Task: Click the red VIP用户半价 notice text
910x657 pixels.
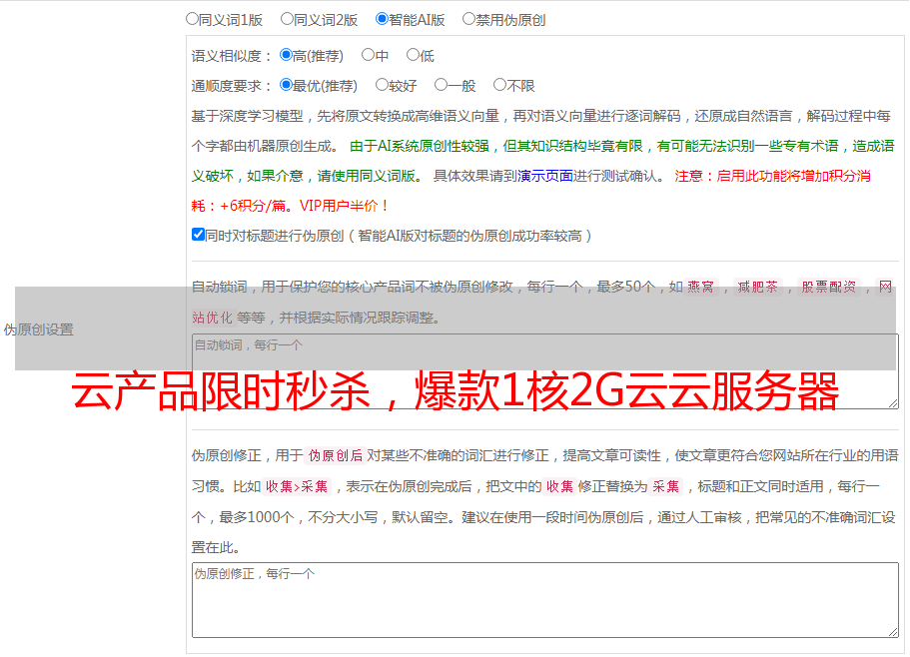Action: (344, 206)
